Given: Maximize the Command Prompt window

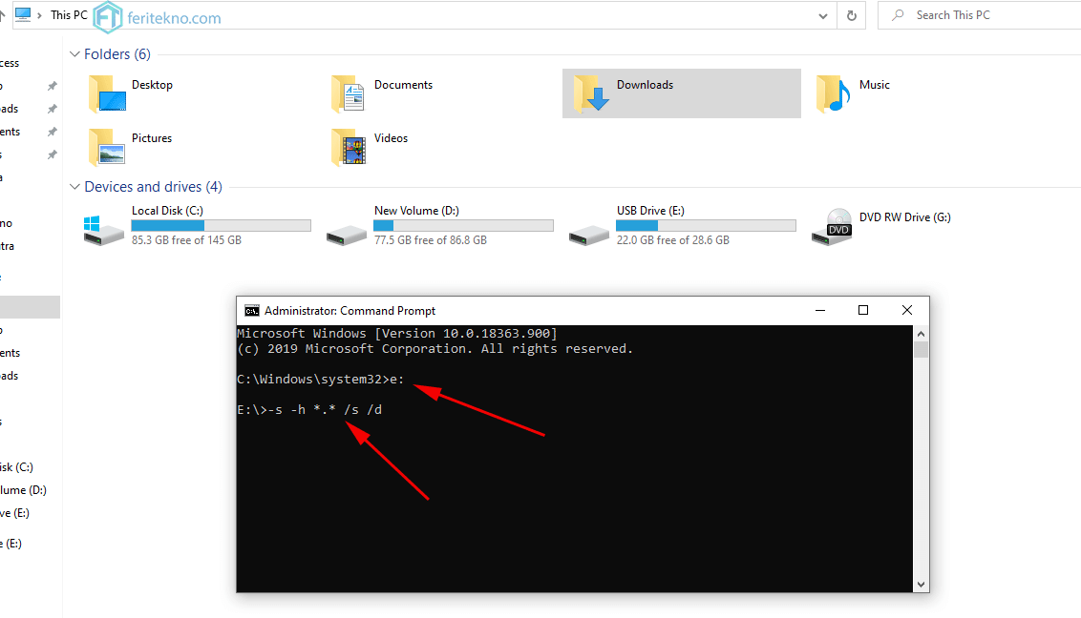Looking at the screenshot, I should [x=862, y=310].
